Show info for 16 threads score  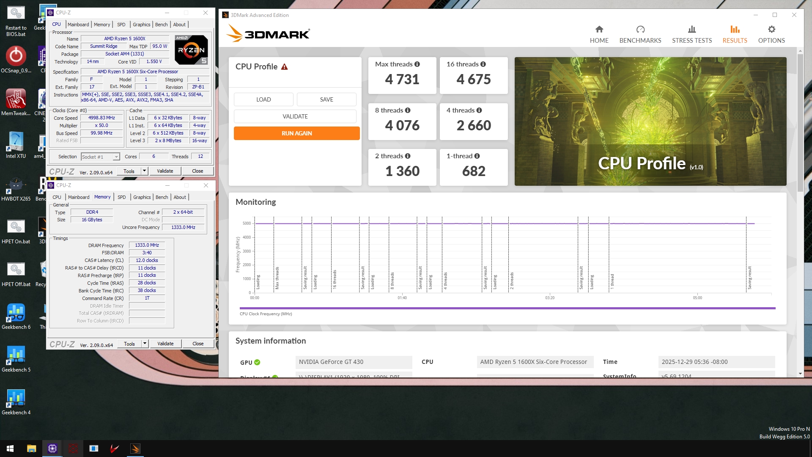coord(483,64)
